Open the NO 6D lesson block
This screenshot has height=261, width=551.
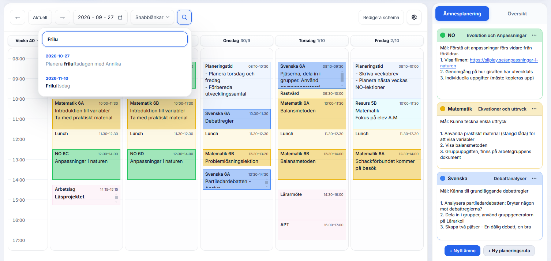tap(161, 164)
